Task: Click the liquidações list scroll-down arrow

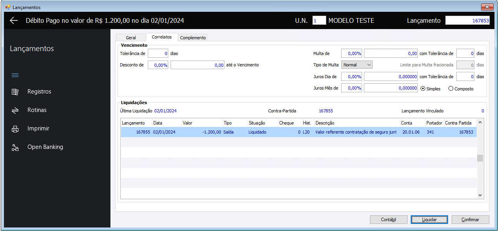Action: 480,195
